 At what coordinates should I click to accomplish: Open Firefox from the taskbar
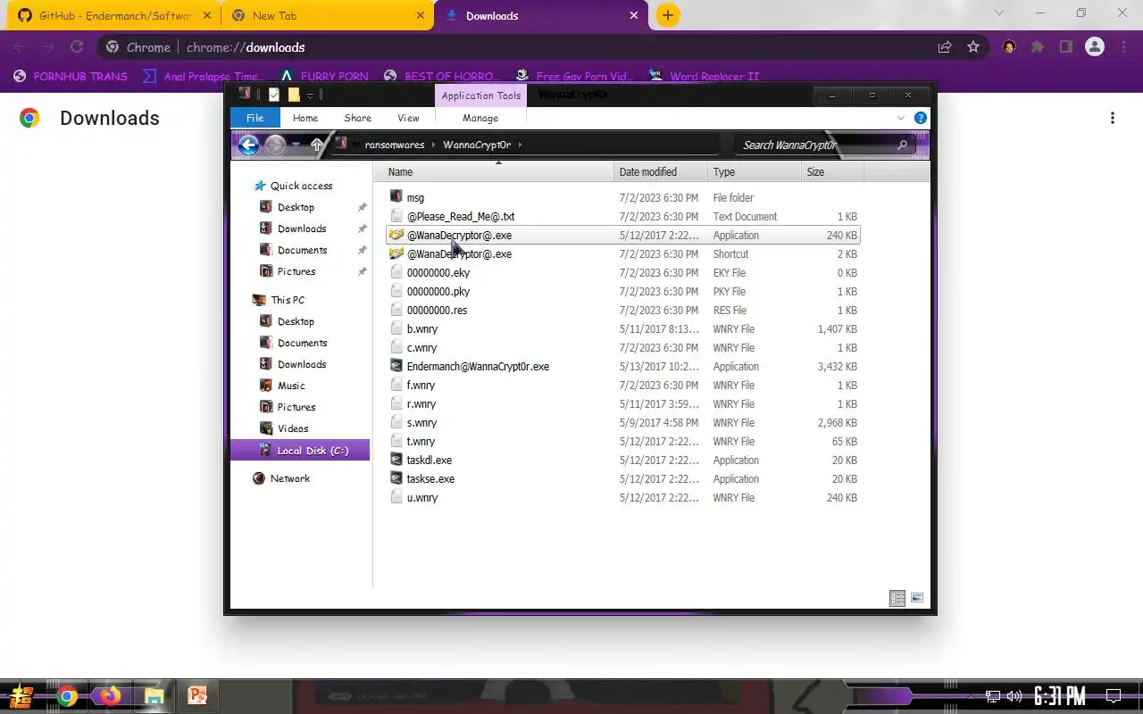point(111,696)
